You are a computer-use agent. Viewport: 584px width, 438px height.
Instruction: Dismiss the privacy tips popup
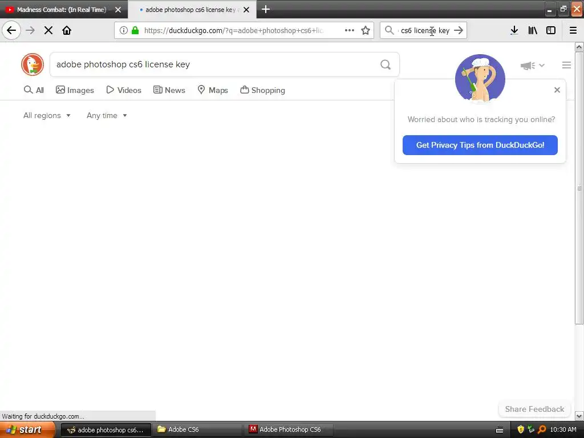coord(557,90)
